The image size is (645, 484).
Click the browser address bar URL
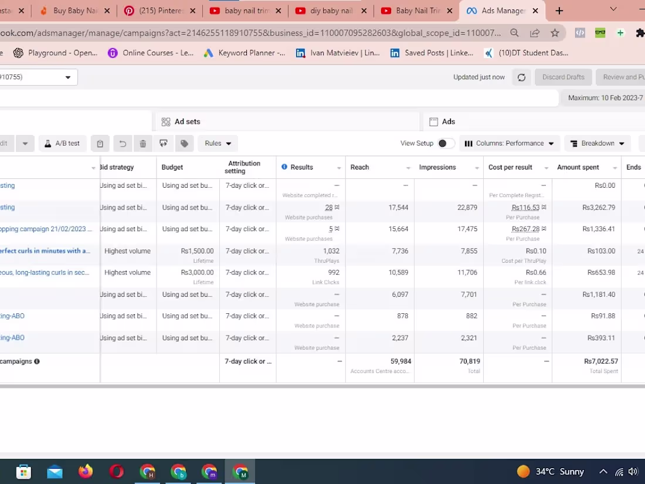[x=251, y=33]
